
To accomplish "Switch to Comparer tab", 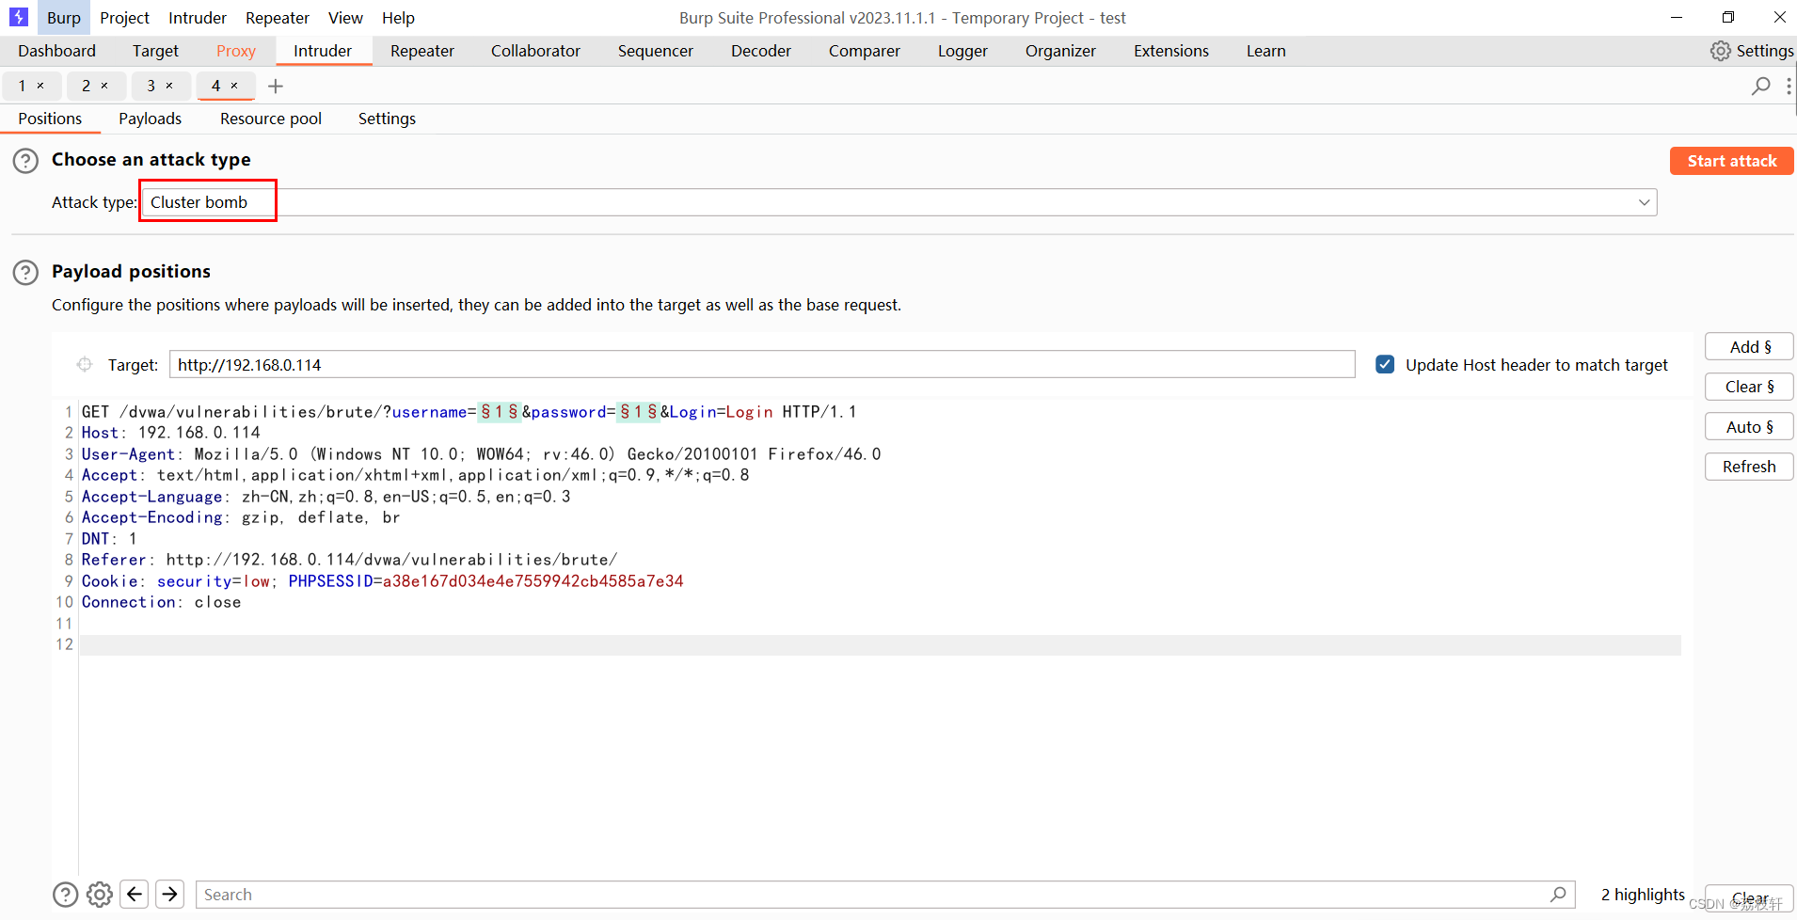I will point(865,51).
